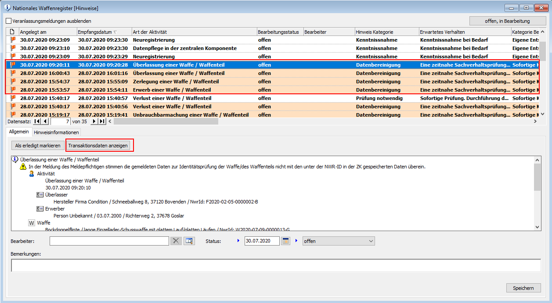Click the Waffe 'W' icon in details
The width and height of the screenshot is (552, 303).
click(31, 223)
